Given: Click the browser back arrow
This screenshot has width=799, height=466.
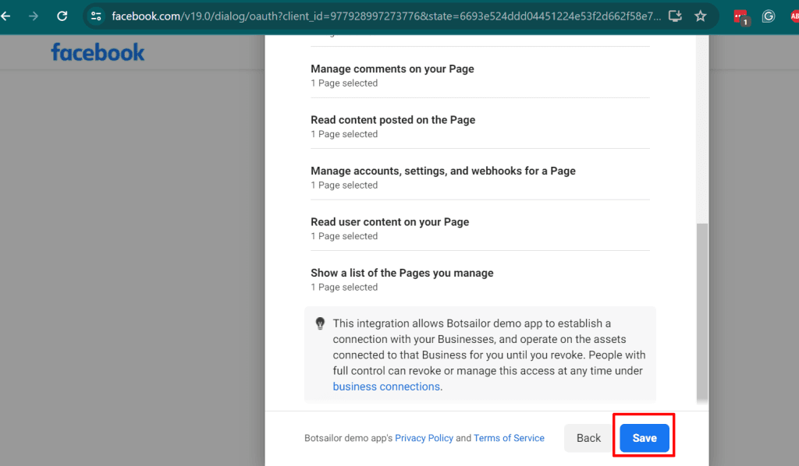Looking at the screenshot, I should (6, 16).
